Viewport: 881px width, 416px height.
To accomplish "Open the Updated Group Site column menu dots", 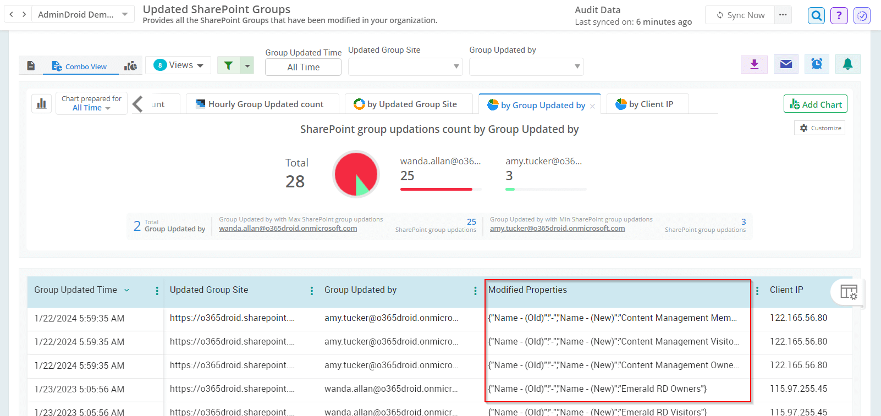I will (x=312, y=291).
